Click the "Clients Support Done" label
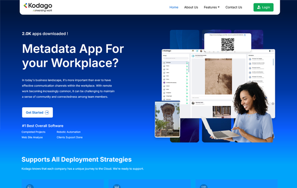 click(69, 137)
